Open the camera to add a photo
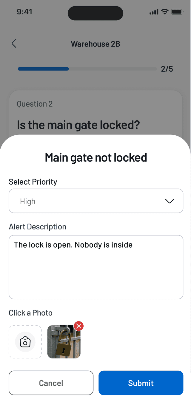This screenshot has height=414, width=191. point(25,342)
